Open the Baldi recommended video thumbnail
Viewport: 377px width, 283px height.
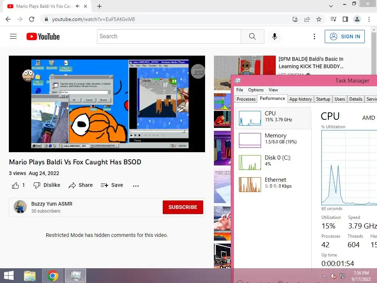tap(245, 65)
